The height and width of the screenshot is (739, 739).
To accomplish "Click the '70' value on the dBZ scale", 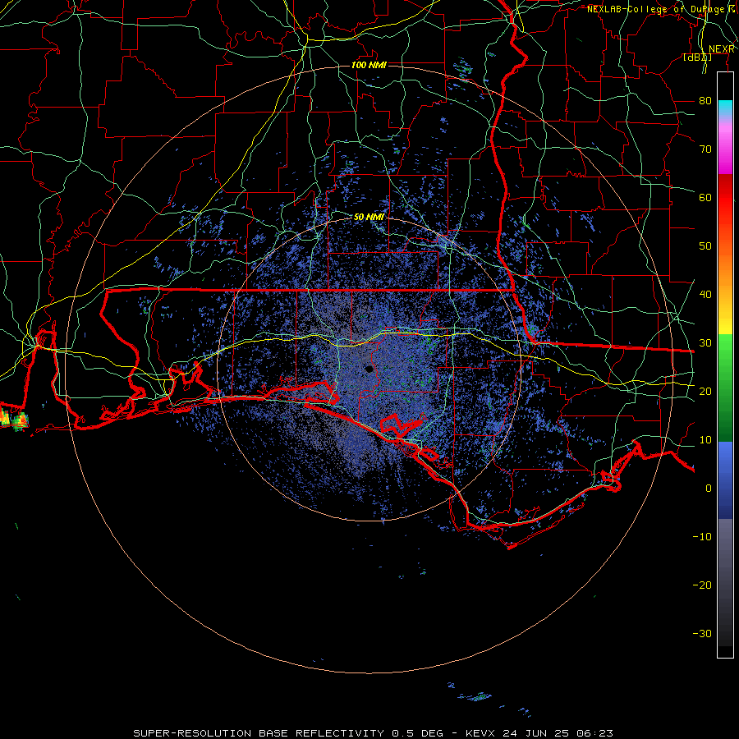I will tap(705, 149).
